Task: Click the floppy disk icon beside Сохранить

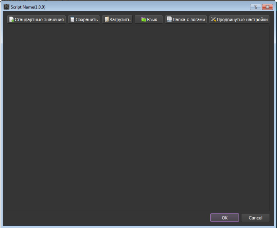Action: [x=72, y=20]
